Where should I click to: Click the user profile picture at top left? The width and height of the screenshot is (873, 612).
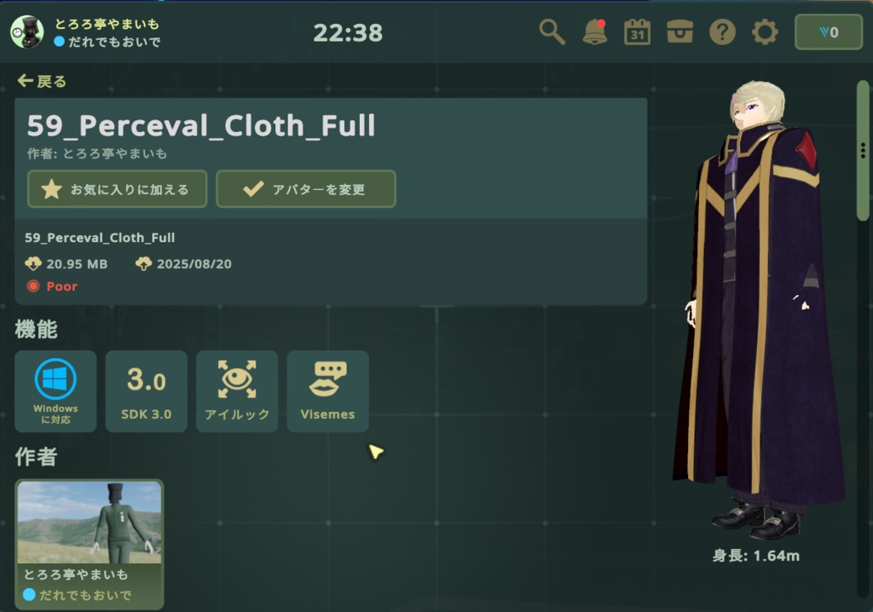click(x=27, y=32)
